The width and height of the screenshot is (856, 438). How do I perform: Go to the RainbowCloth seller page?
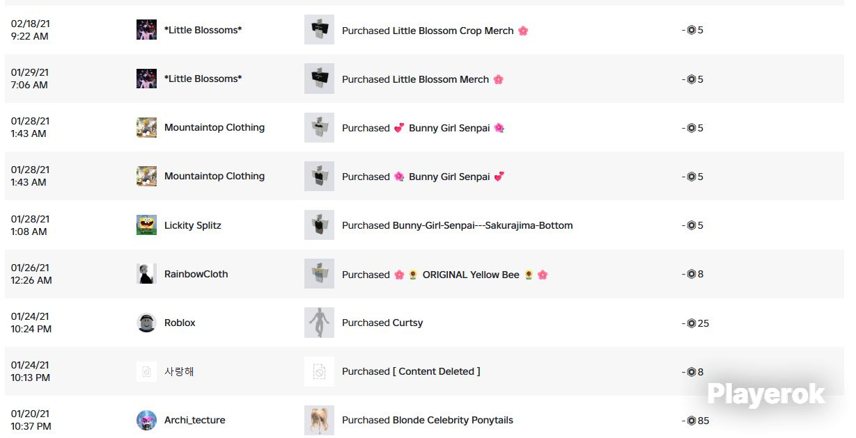196,274
